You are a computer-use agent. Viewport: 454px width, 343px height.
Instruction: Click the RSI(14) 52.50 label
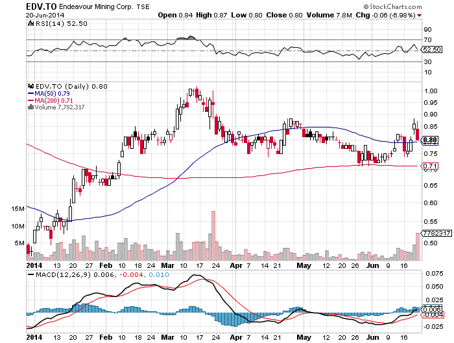(61, 23)
